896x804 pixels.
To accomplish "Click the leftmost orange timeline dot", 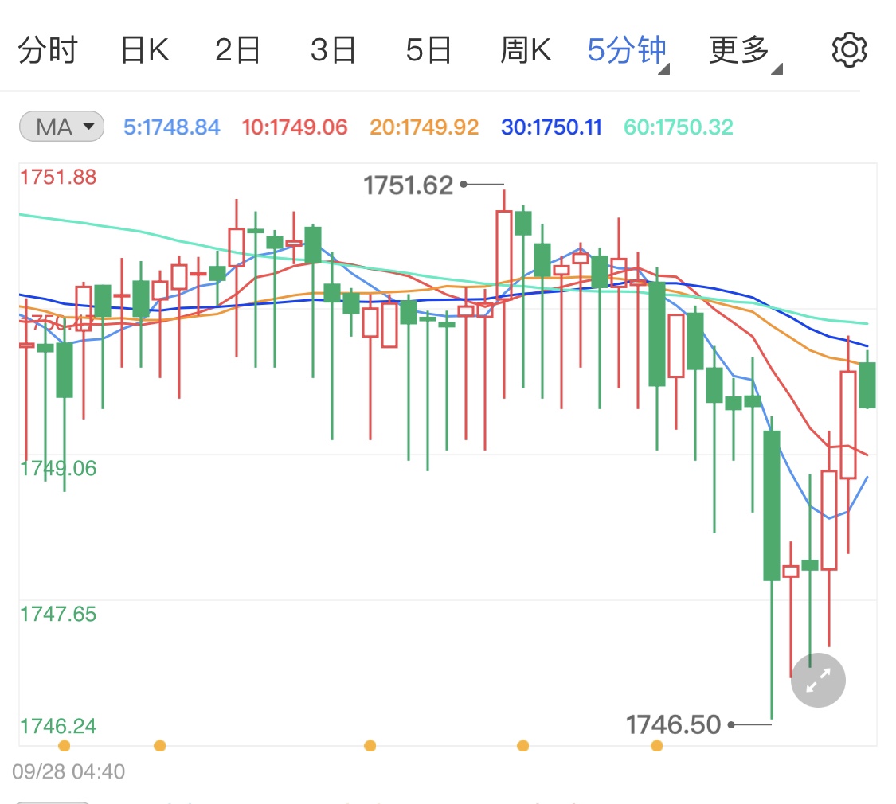I will (x=65, y=746).
